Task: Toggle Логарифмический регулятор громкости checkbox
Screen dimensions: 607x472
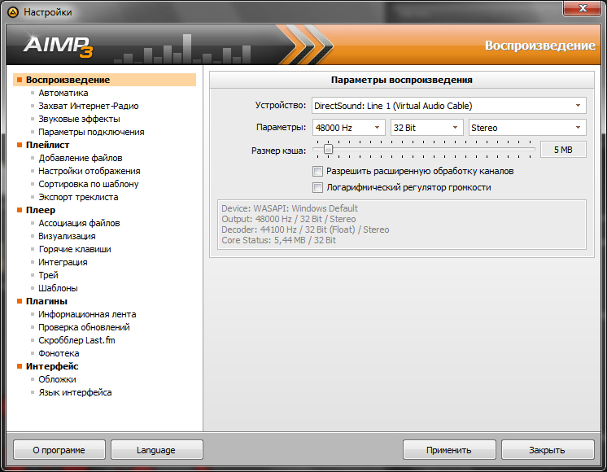Action: click(x=317, y=187)
